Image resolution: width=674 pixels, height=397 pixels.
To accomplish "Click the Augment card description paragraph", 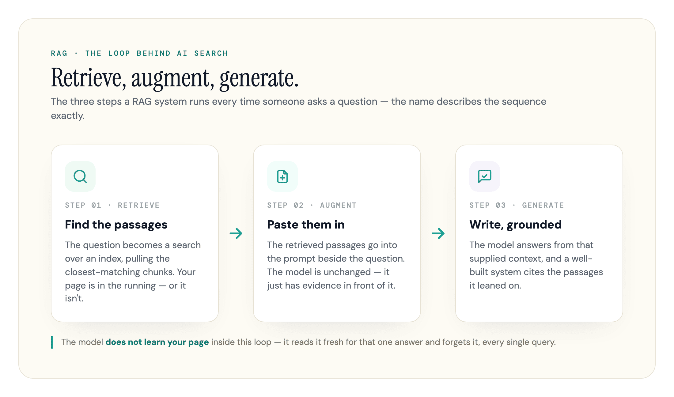I will click(336, 265).
